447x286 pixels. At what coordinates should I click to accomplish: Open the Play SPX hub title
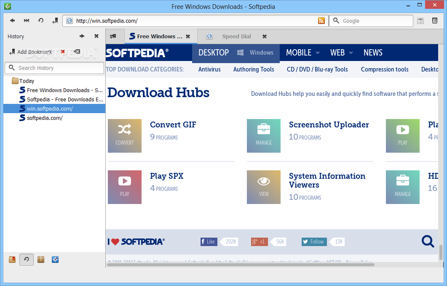pos(167,176)
